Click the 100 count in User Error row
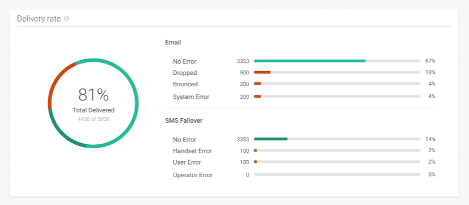This screenshot has width=469, height=205. [244, 162]
